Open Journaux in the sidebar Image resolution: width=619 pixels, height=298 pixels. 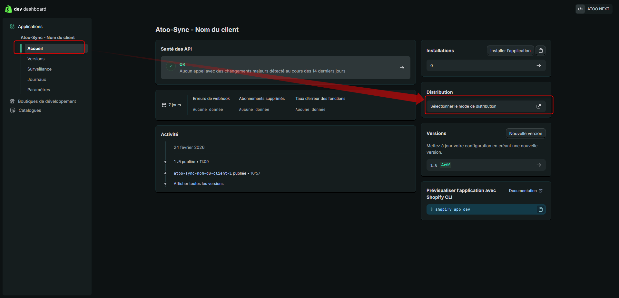[37, 79]
